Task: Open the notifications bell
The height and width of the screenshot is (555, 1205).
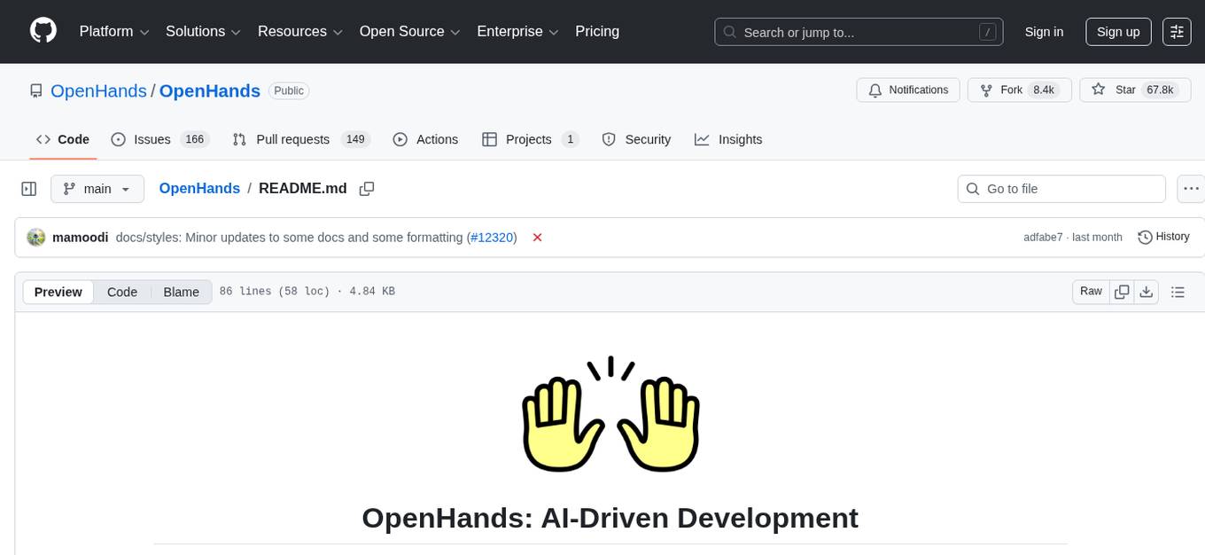Action: click(x=875, y=90)
